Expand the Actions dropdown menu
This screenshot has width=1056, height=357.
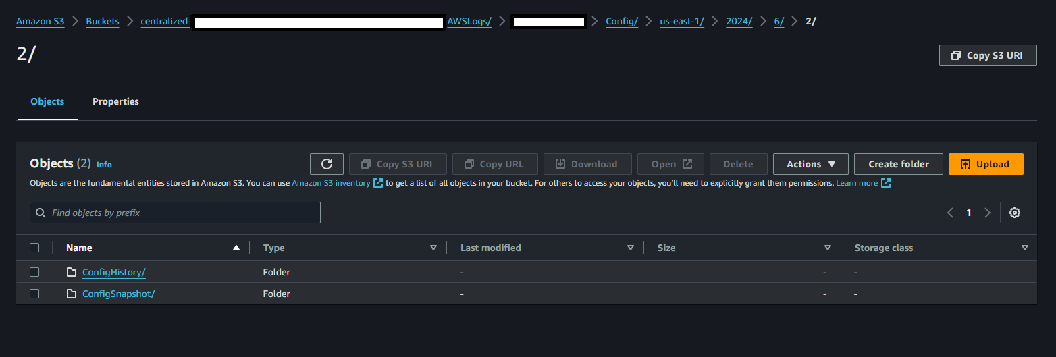coord(811,164)
